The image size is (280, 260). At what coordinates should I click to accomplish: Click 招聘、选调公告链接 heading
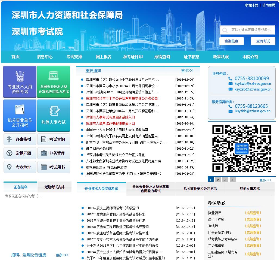point(29,255)
